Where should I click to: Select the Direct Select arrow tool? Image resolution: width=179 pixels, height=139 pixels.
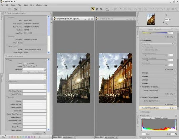tap(93, 9)
